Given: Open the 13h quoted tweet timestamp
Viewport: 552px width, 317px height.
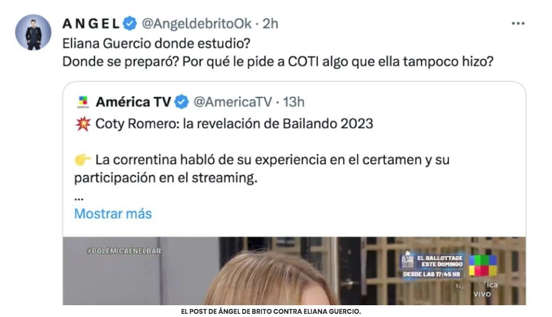Looking at the screenshot, I should (x=293, y=102).
